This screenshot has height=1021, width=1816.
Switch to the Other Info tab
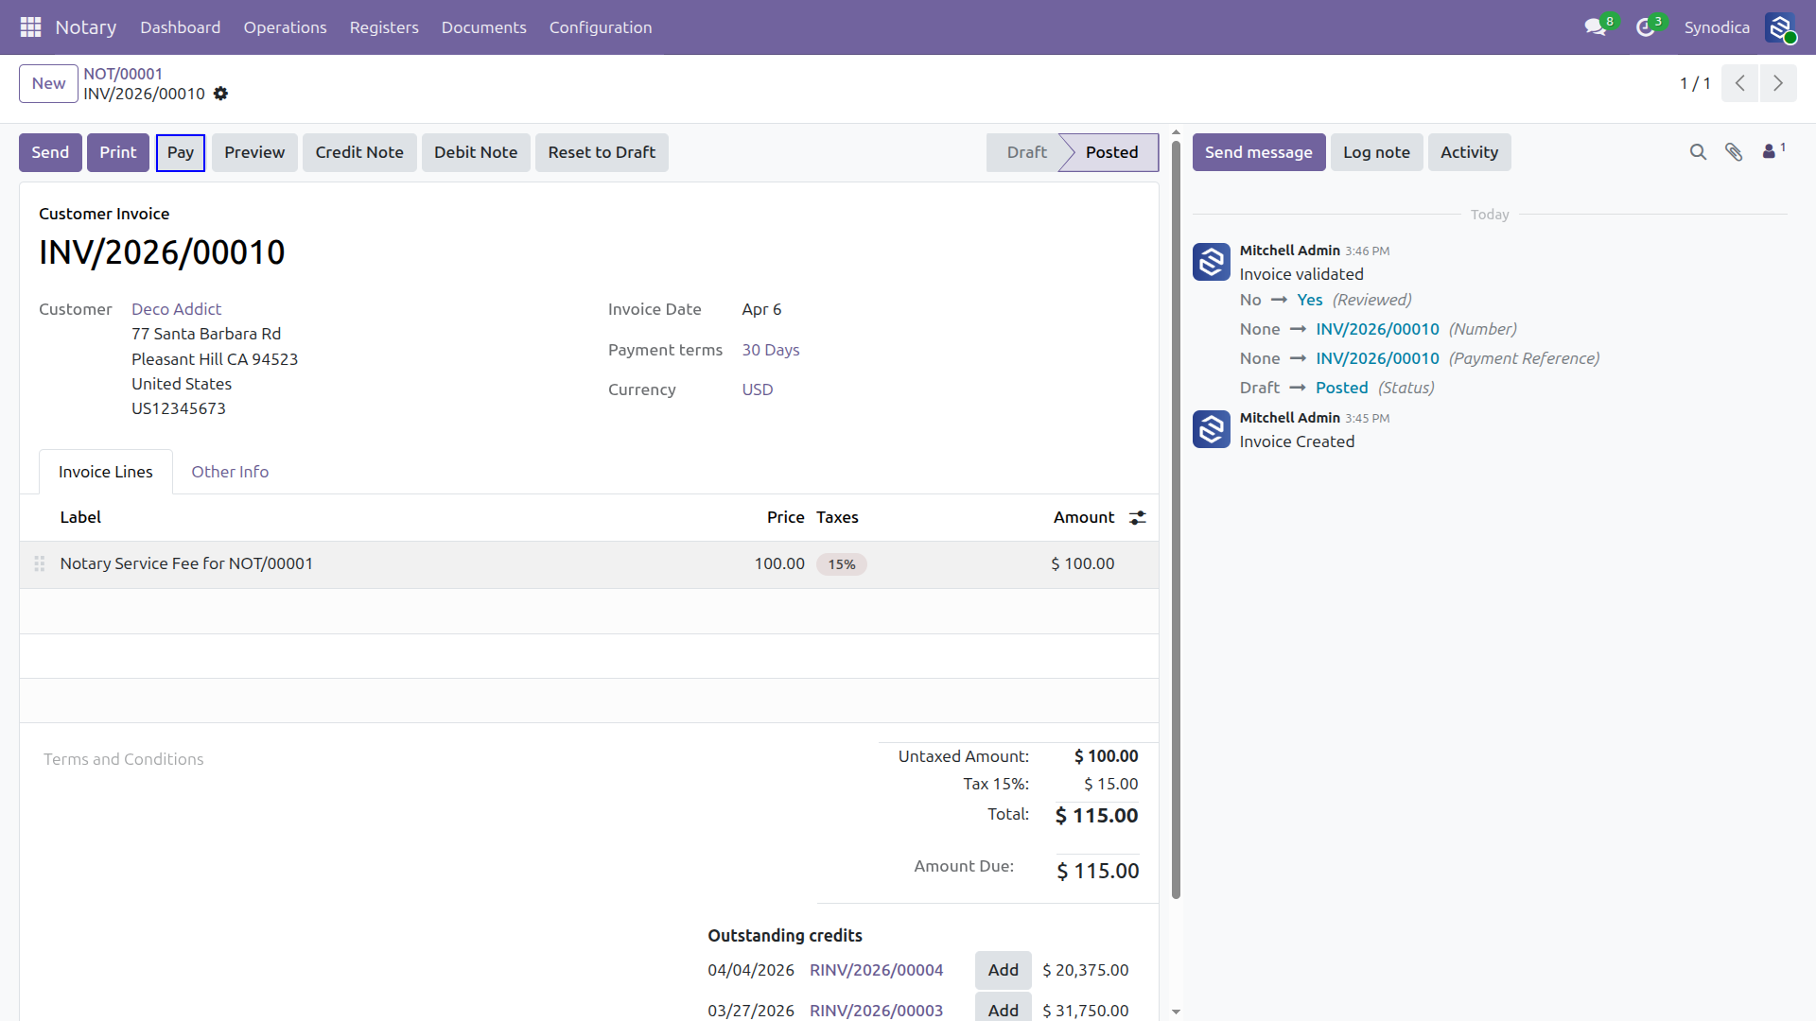coord(230,472)
